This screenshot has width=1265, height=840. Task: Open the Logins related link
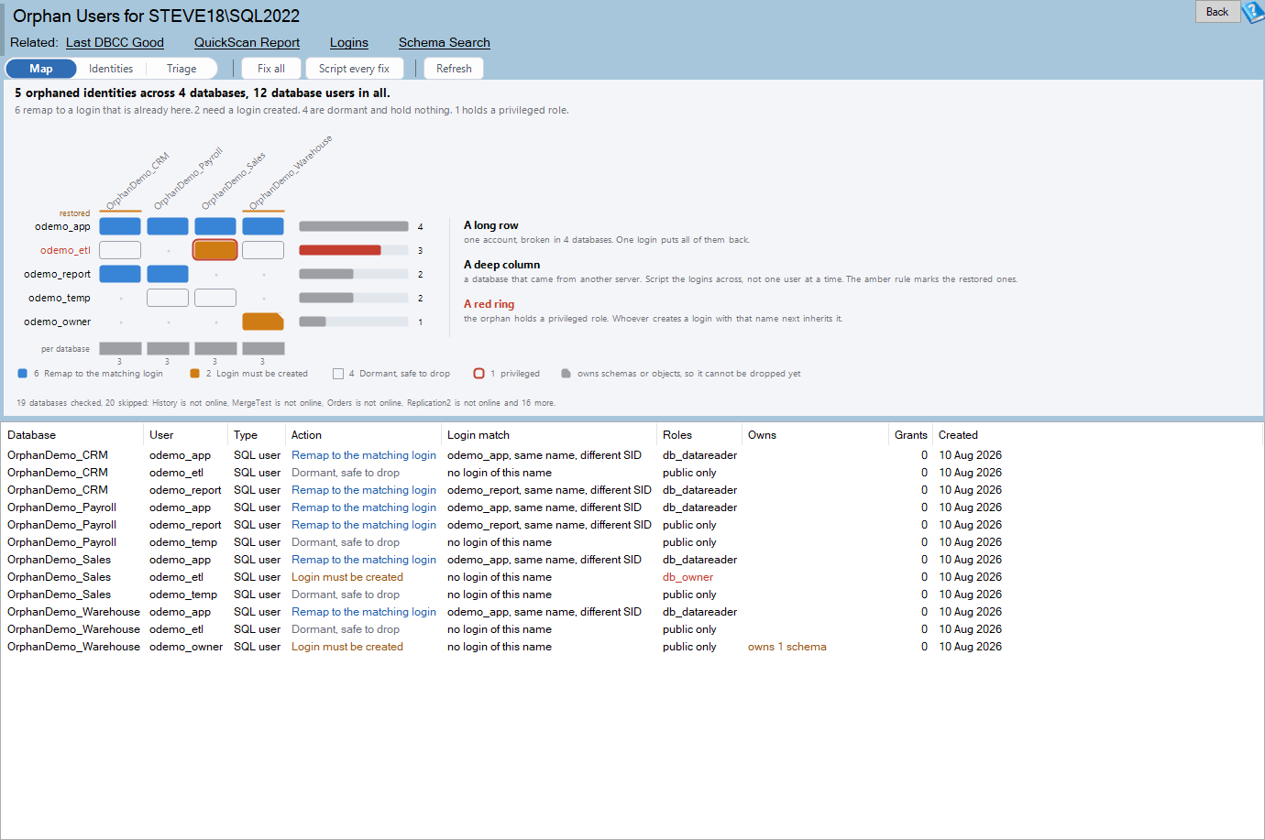coord(349,42)
